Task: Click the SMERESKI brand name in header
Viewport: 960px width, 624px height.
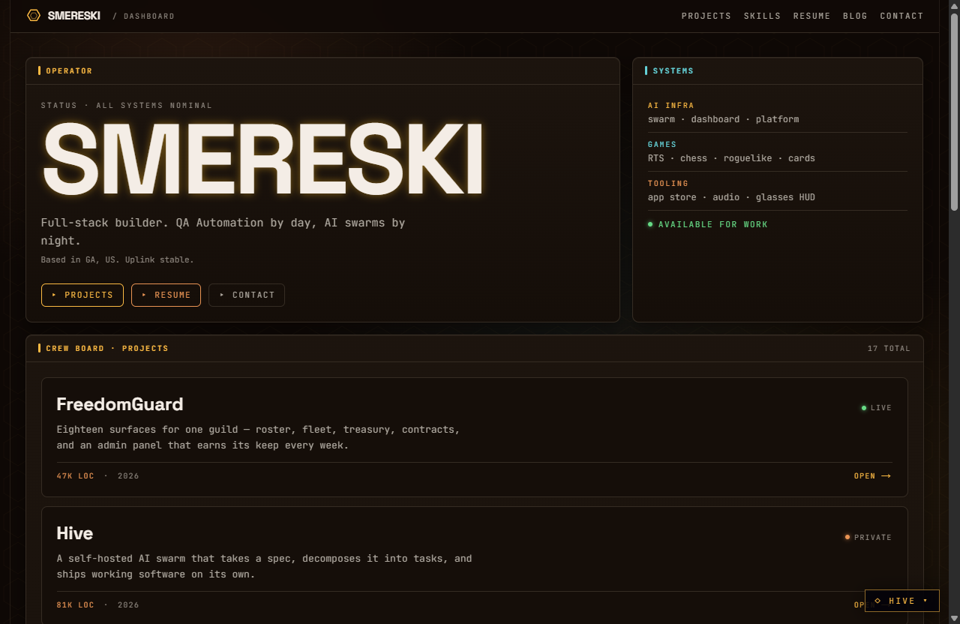Action: 73,16
